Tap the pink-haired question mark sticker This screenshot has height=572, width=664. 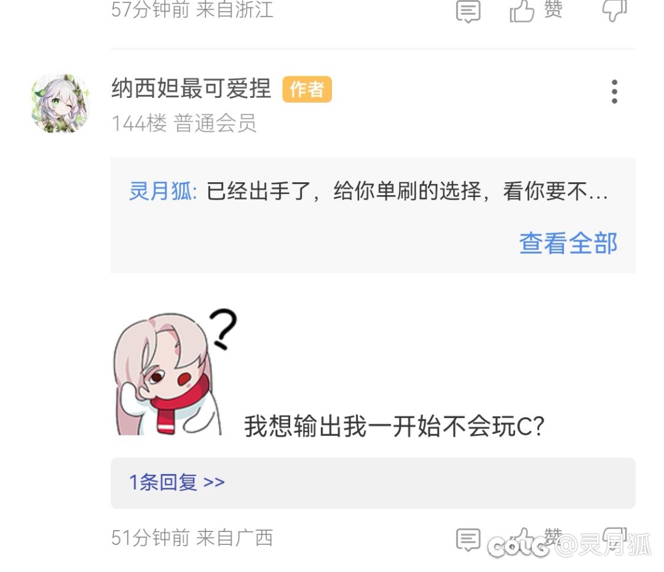click(175, 372)
